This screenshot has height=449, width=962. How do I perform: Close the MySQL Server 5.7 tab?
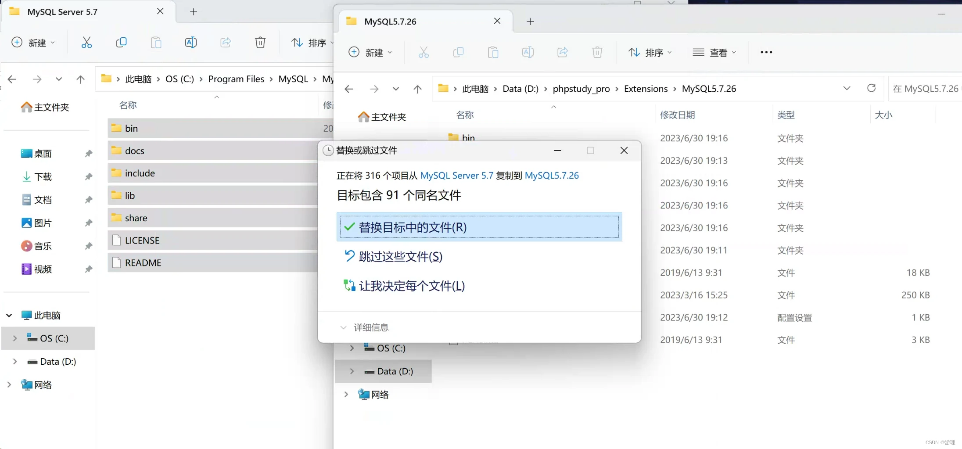[x=160, y=11]
